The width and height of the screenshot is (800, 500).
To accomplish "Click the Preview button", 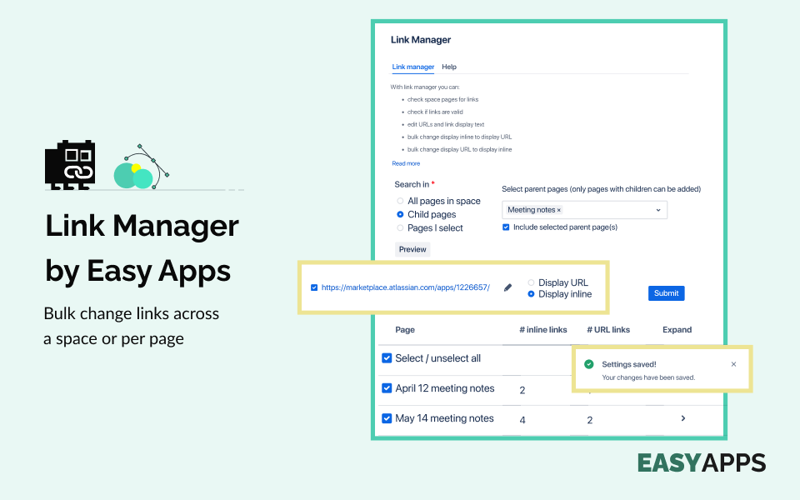I will tap(412, 248).
